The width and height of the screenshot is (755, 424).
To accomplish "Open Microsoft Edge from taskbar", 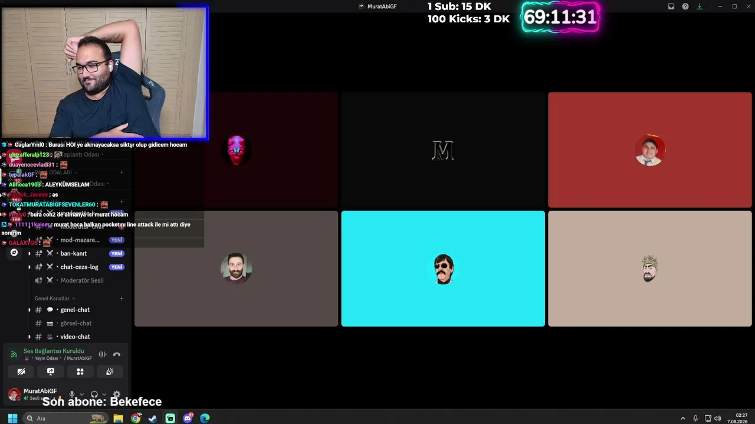I will [x=205, y=418].
